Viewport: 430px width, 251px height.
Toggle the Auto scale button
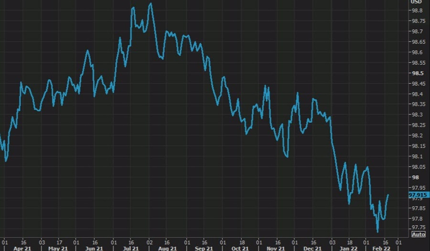(x=418, y=234)
